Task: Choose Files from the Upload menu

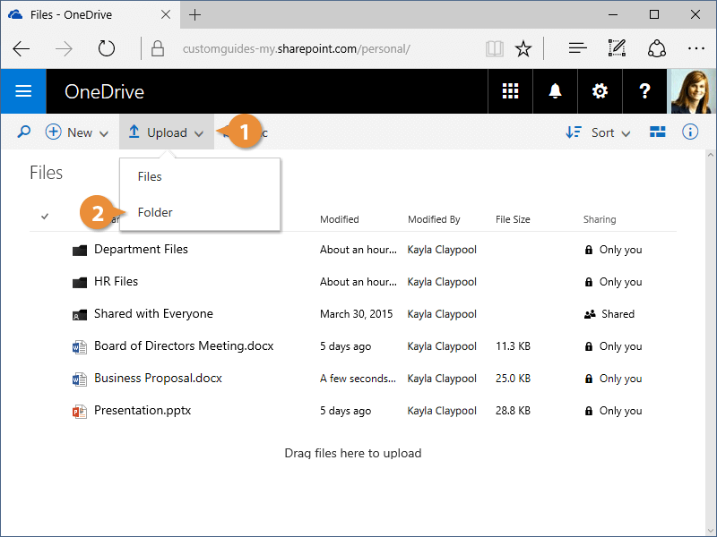Action: tap(150, 176)
